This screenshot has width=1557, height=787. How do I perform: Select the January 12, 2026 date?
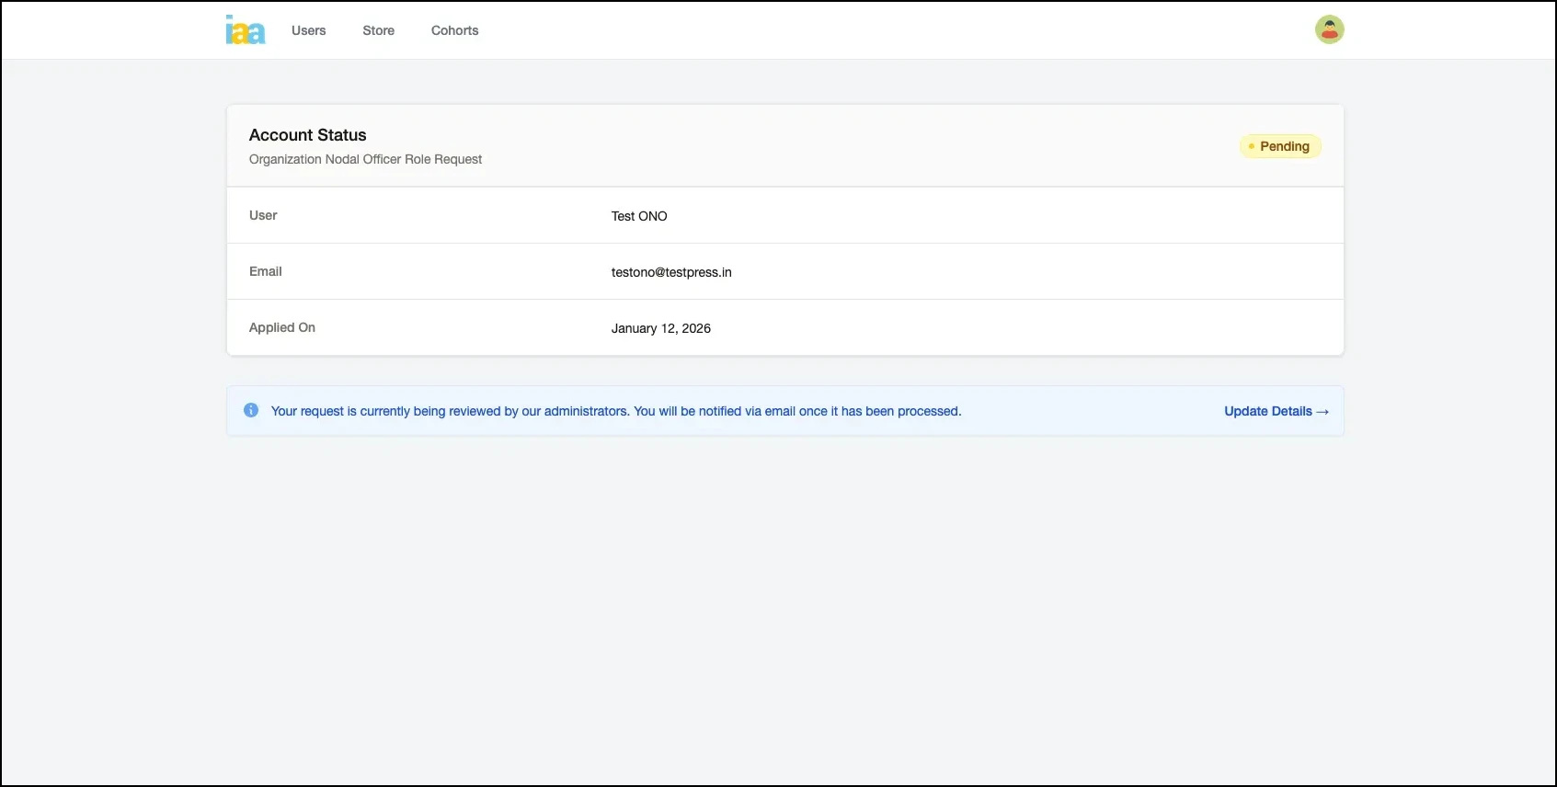pyautogui.click(x=660, y=328)
